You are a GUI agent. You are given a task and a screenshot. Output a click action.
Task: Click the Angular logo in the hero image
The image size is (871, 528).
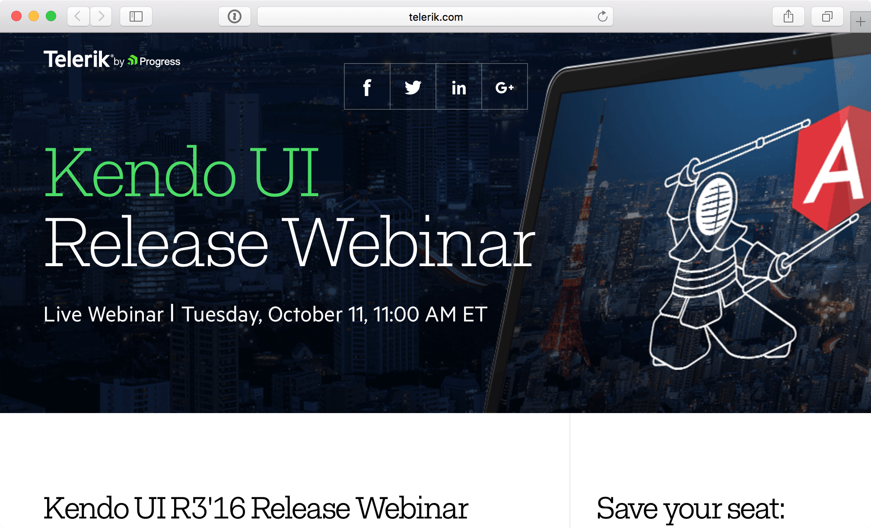point(832,168)
